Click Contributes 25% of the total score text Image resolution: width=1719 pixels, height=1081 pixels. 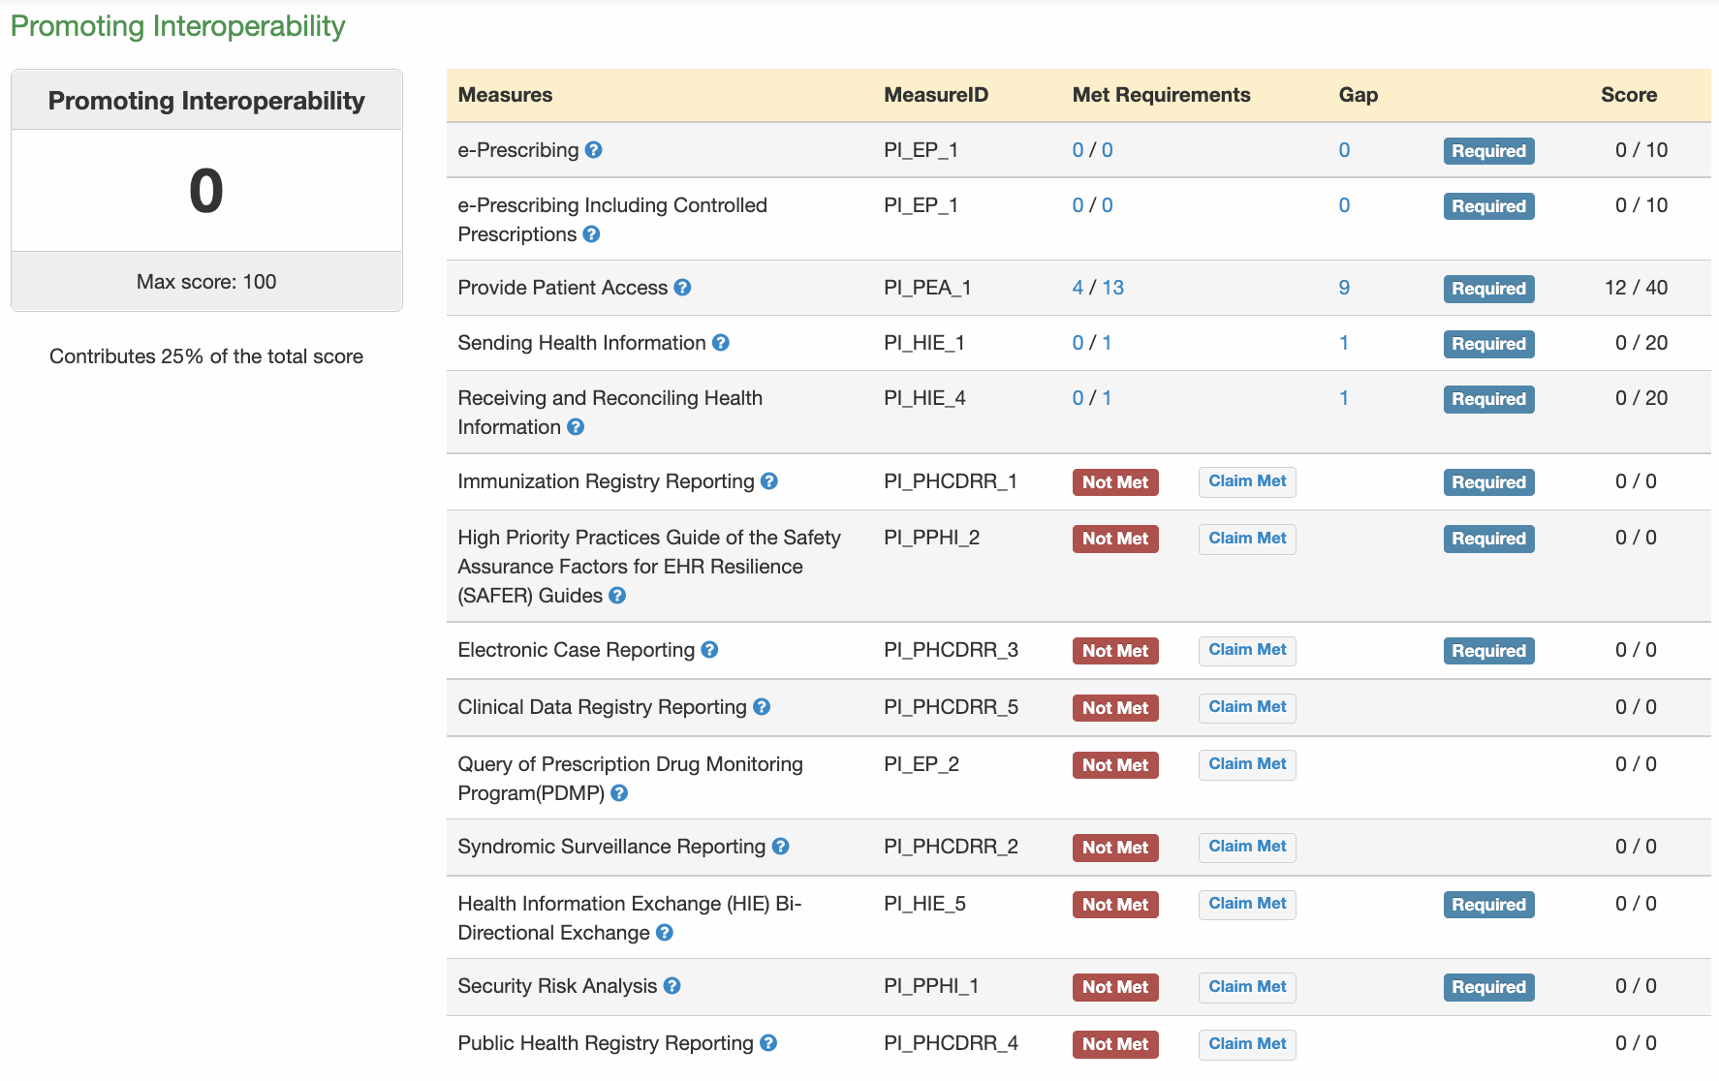coord(206,356)
